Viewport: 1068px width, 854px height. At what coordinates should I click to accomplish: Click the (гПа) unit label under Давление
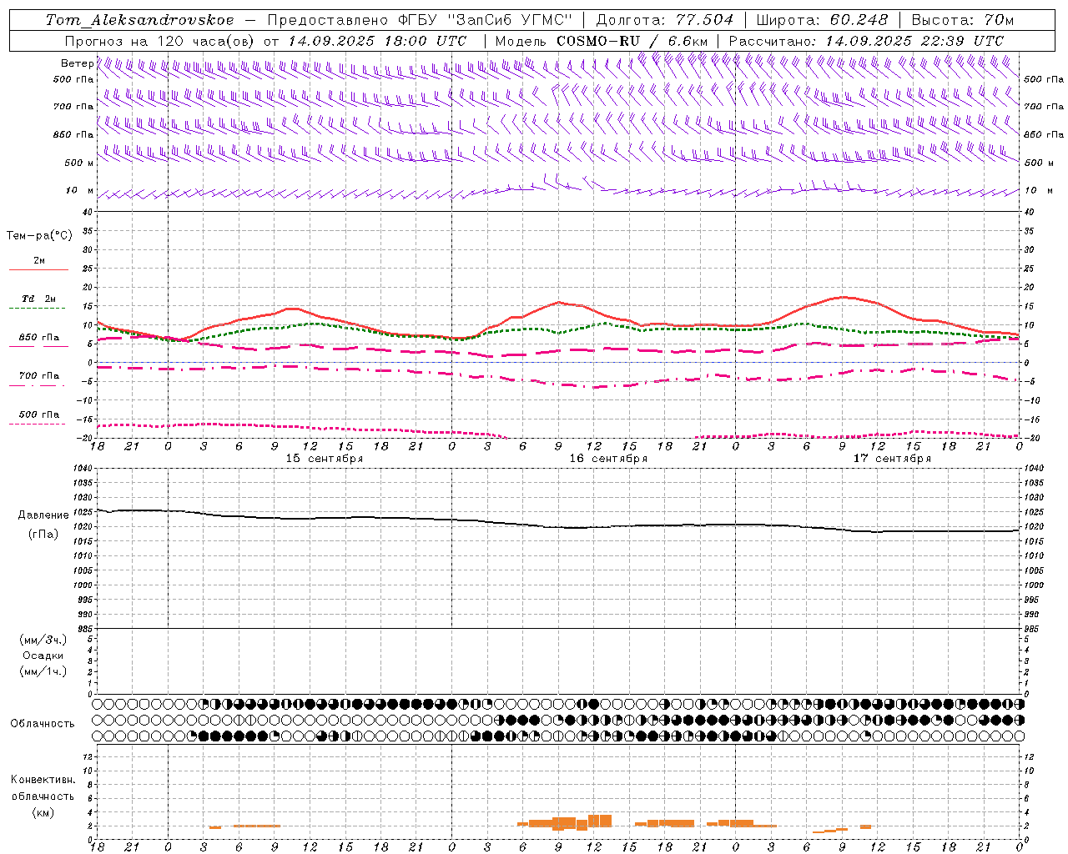tap(43, 534)
